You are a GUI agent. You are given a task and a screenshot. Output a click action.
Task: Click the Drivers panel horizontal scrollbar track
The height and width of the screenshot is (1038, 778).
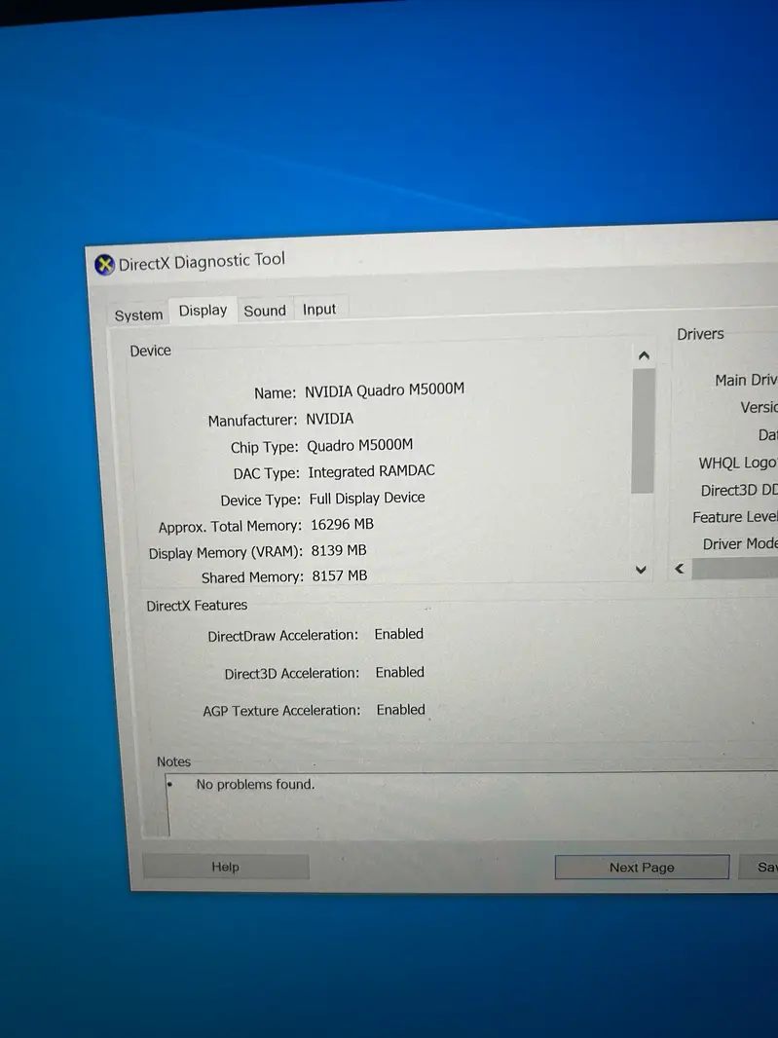735,570
